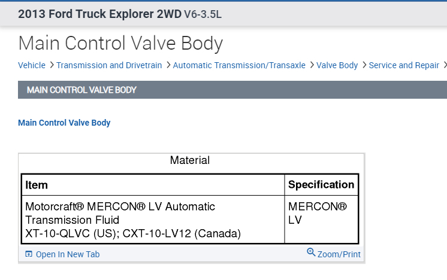Click the chevron after the Vehicle breadcrumb
The image size is (447, 280).
(52, 65)
